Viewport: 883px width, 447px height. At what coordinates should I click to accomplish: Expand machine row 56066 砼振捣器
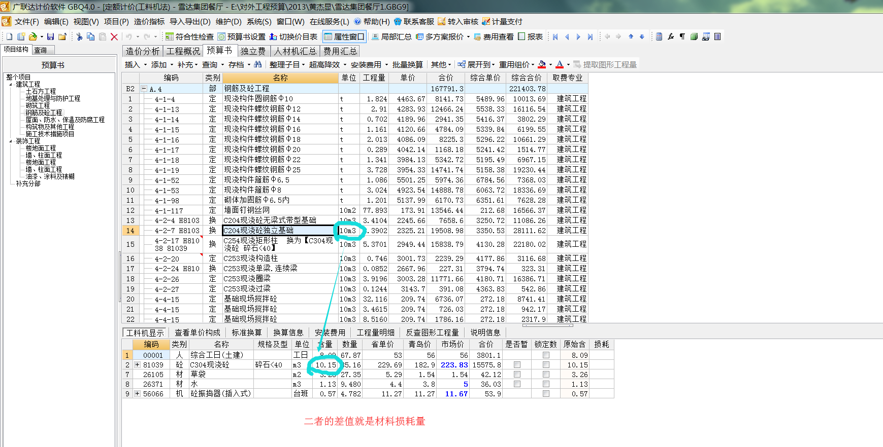[x=137, y=394]
